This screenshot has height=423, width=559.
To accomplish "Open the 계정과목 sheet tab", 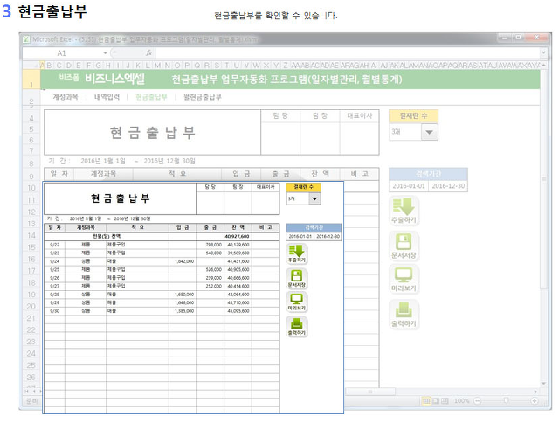I will [66, 97].
